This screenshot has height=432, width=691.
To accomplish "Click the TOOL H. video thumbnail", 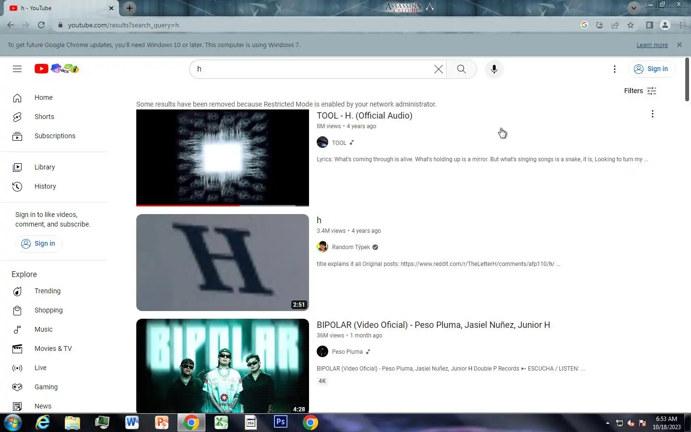I will click(223, 158).
